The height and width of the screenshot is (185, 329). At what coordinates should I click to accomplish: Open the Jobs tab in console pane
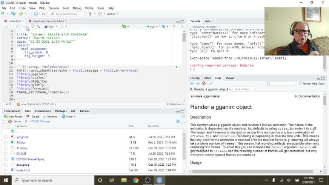coord(208,21)
